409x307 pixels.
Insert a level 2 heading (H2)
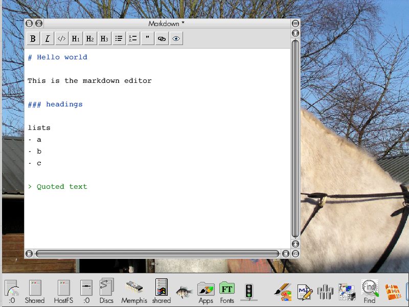tap(90, 39)
